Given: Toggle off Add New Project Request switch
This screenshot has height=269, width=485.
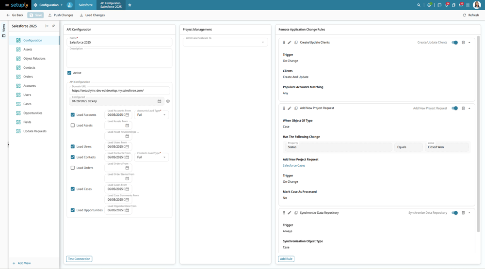Looking at the screenshot, I should pos(454,108).
